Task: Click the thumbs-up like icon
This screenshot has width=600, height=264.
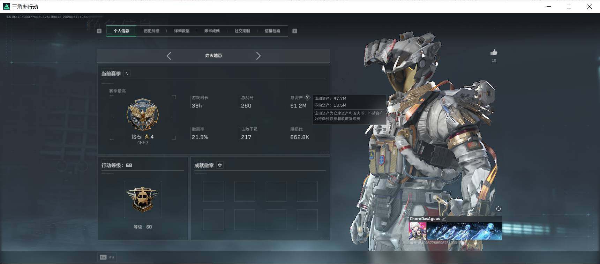Action: click(494, 53)
